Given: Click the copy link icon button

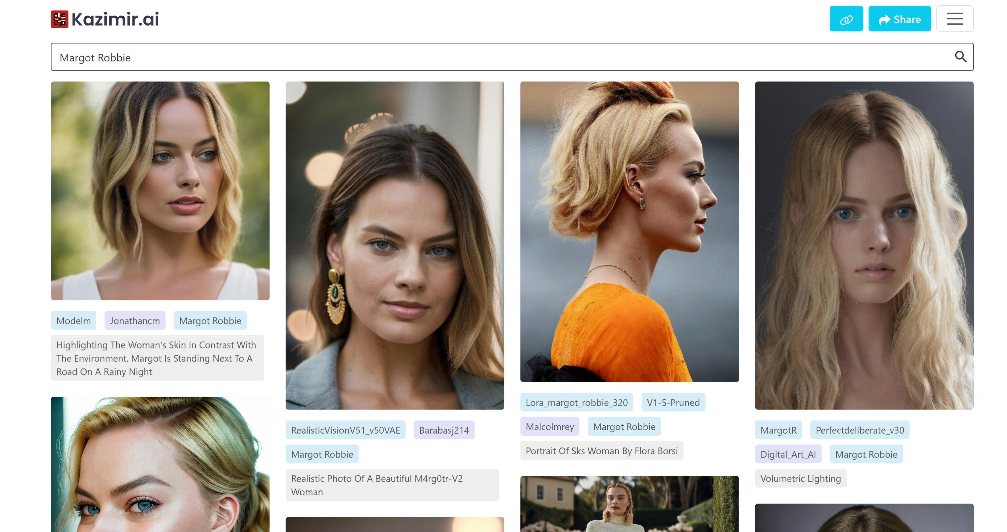Looking at the screenshot, I should (x=846, y=19).
